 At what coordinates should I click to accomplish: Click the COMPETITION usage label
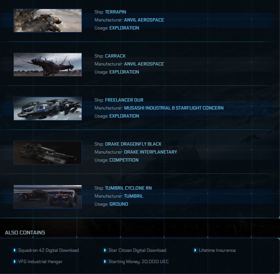click(x=124, y=160)
